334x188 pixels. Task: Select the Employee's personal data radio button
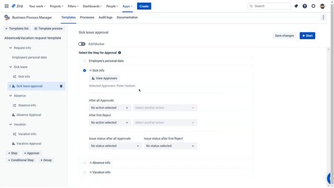tap(85, 61)
